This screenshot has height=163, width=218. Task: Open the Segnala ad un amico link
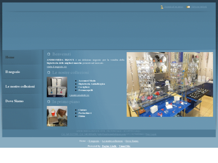click(x=174, y=7)
